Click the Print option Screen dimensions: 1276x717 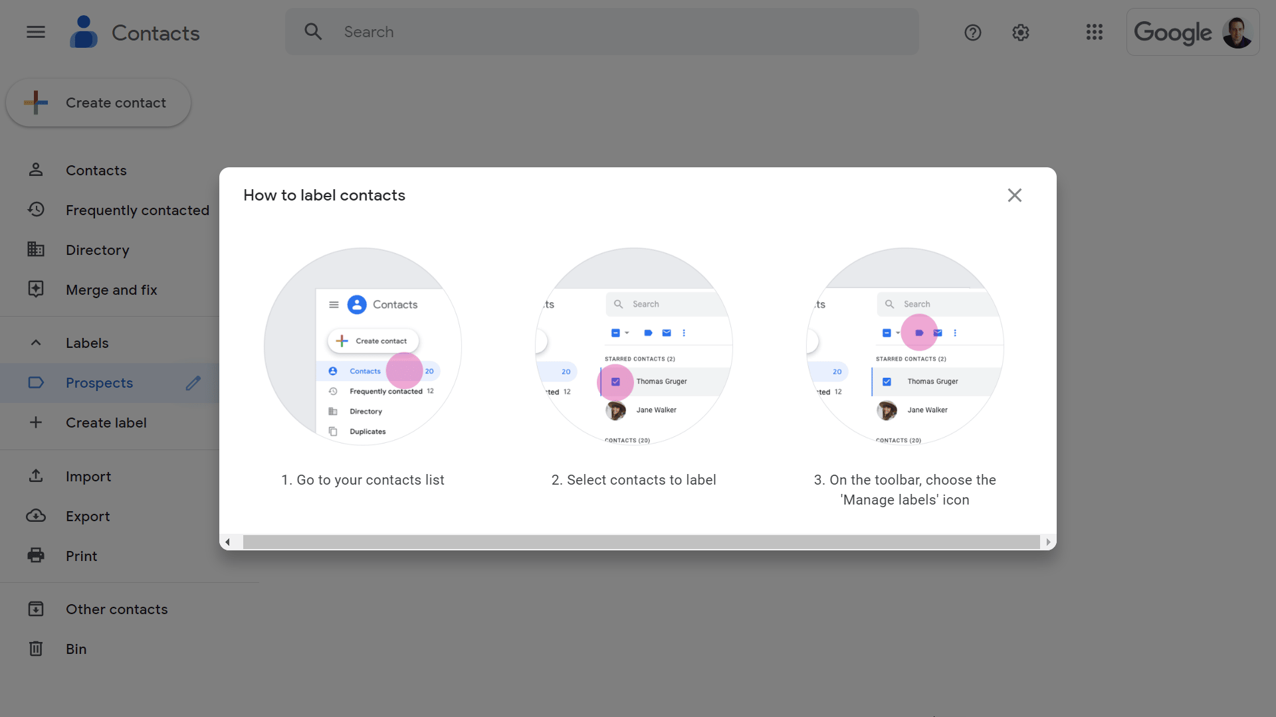tap(110, 556)
